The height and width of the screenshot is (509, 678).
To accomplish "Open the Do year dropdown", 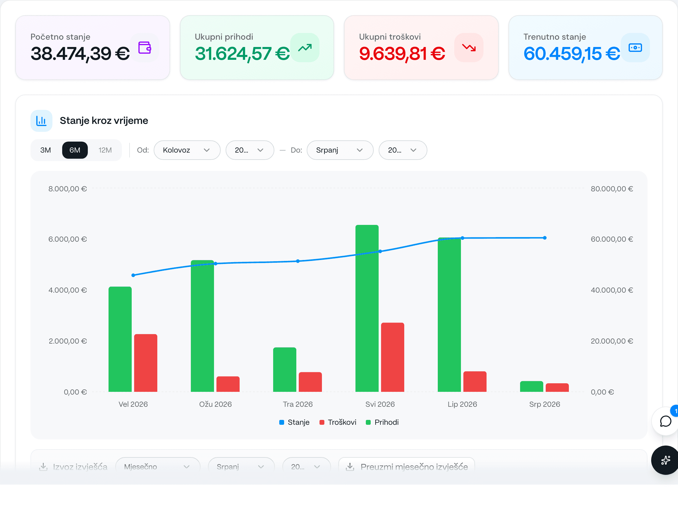I will 403,150.
